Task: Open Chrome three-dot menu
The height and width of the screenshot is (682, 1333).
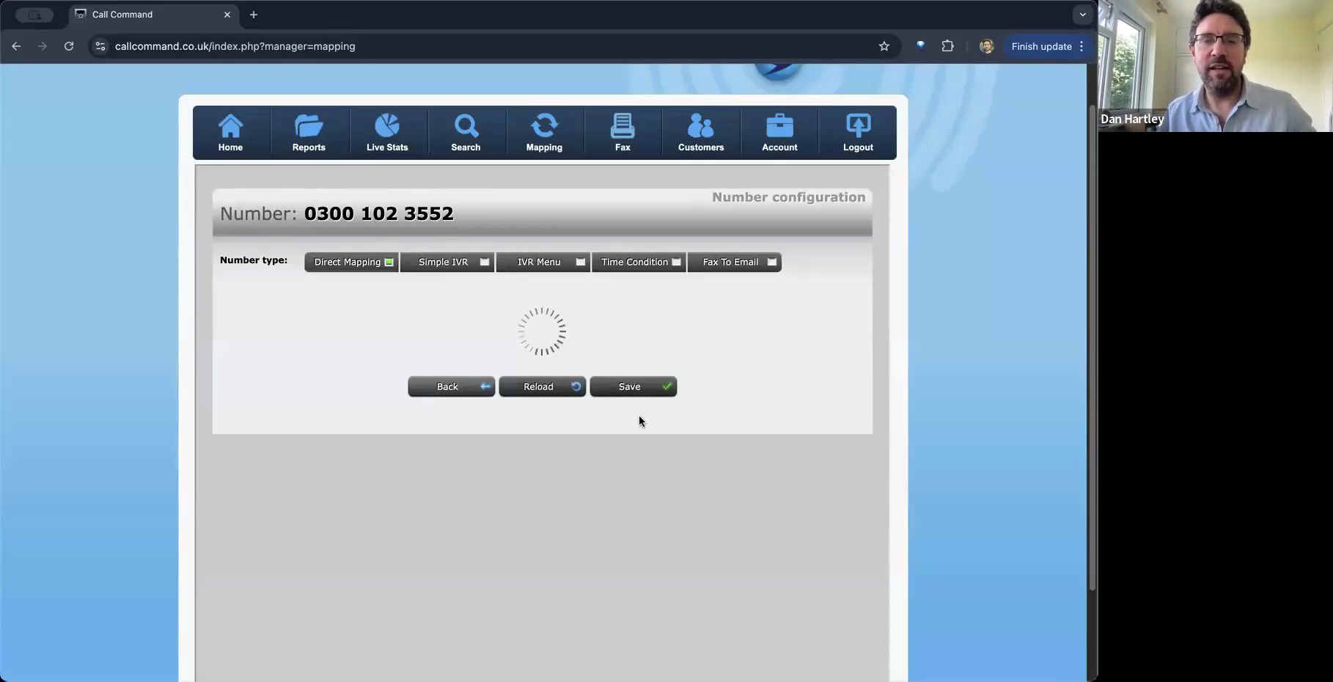Action: (1082, 46)
